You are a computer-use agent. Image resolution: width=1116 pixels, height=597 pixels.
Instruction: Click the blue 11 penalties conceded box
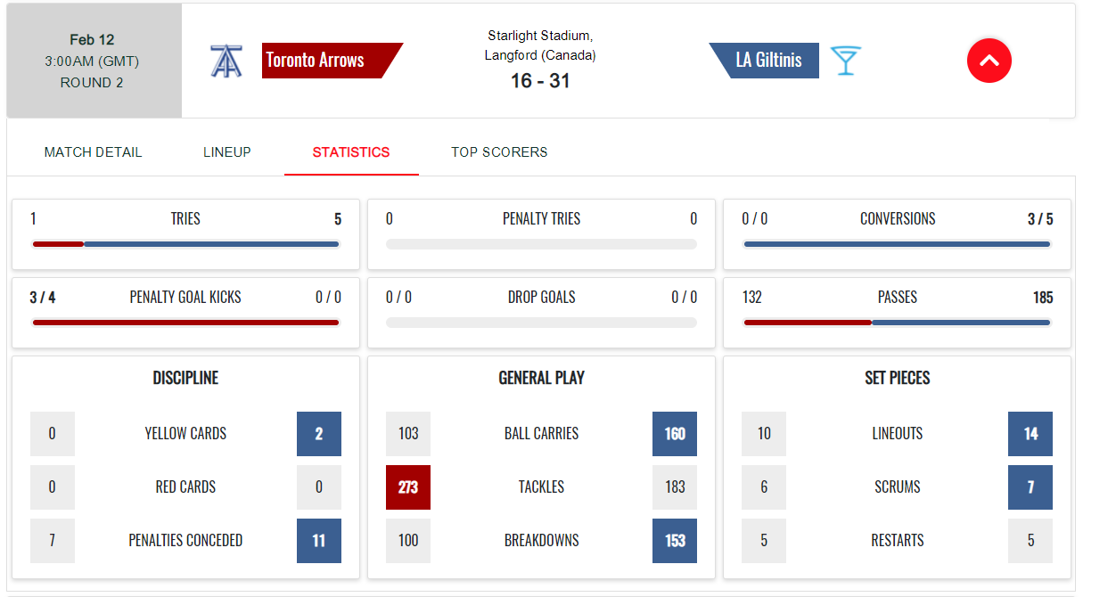click(319, 541)
